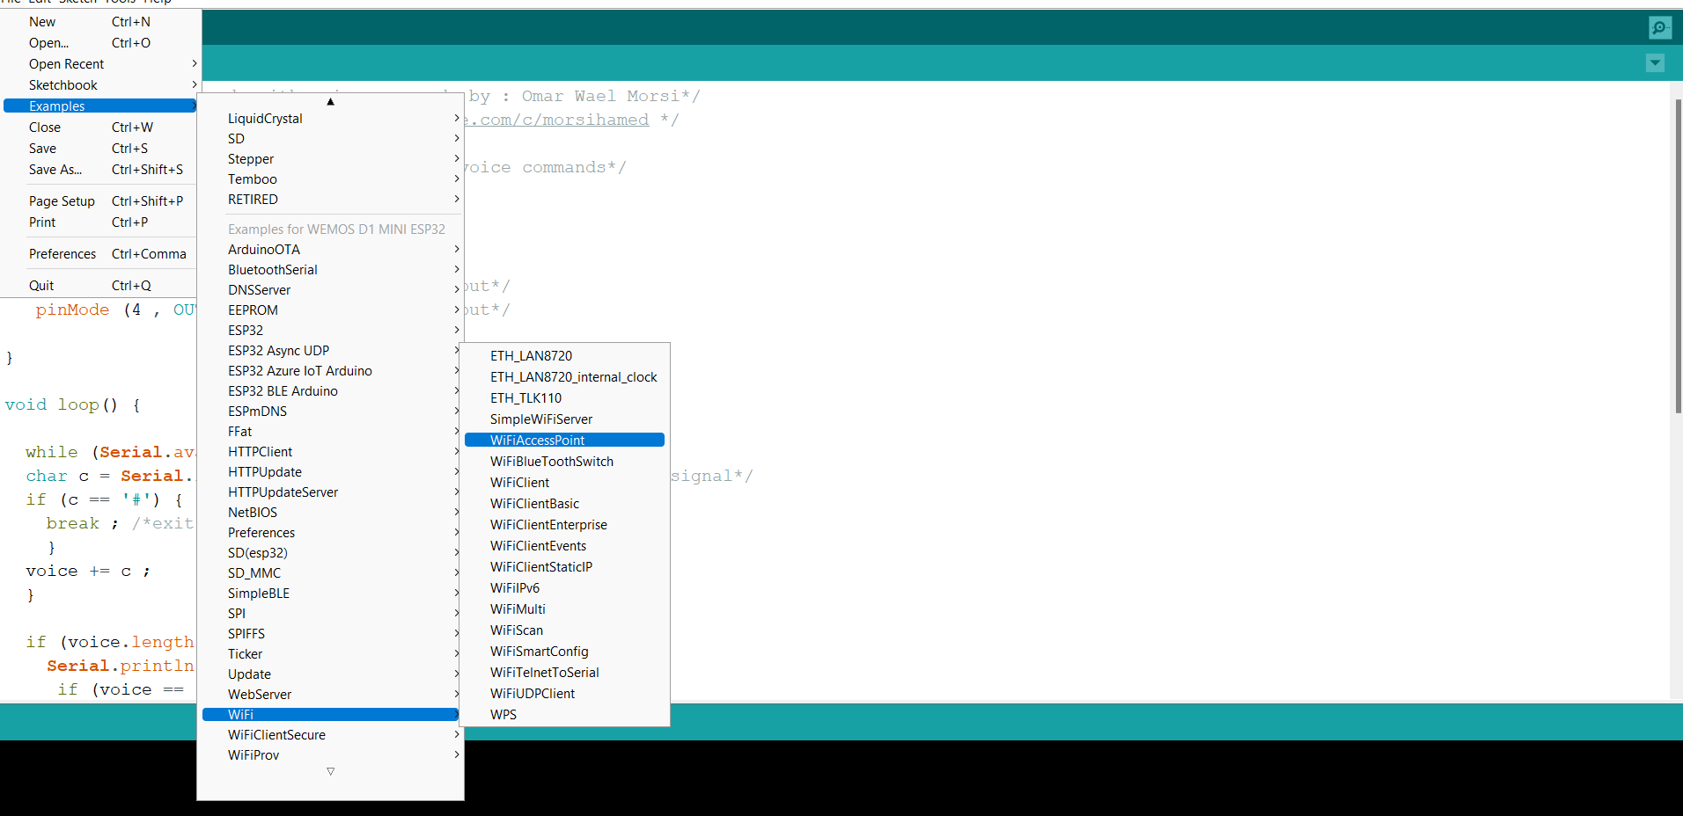Load the WiFiTelnetToSerial example
This screenshot has width=1683, height=816.
564,673
